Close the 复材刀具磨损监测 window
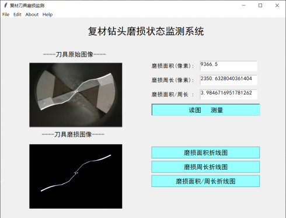The height and width of the screenshot is (218, 286). tap(277, 5)
